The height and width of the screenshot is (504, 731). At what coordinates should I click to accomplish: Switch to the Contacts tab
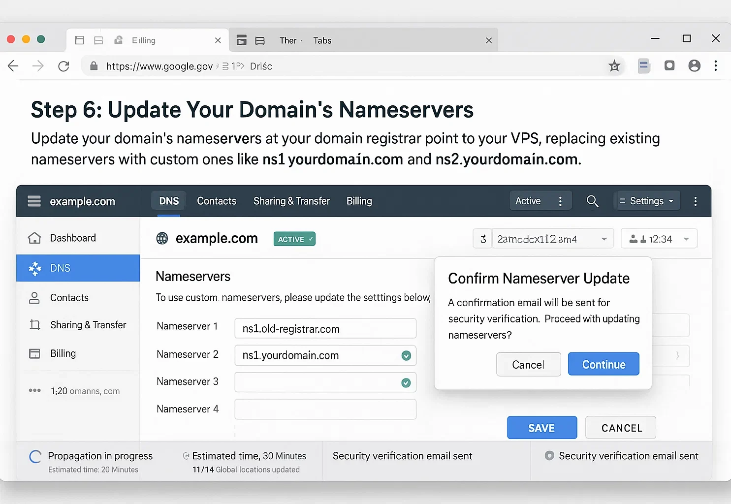[x=217, y=201]
